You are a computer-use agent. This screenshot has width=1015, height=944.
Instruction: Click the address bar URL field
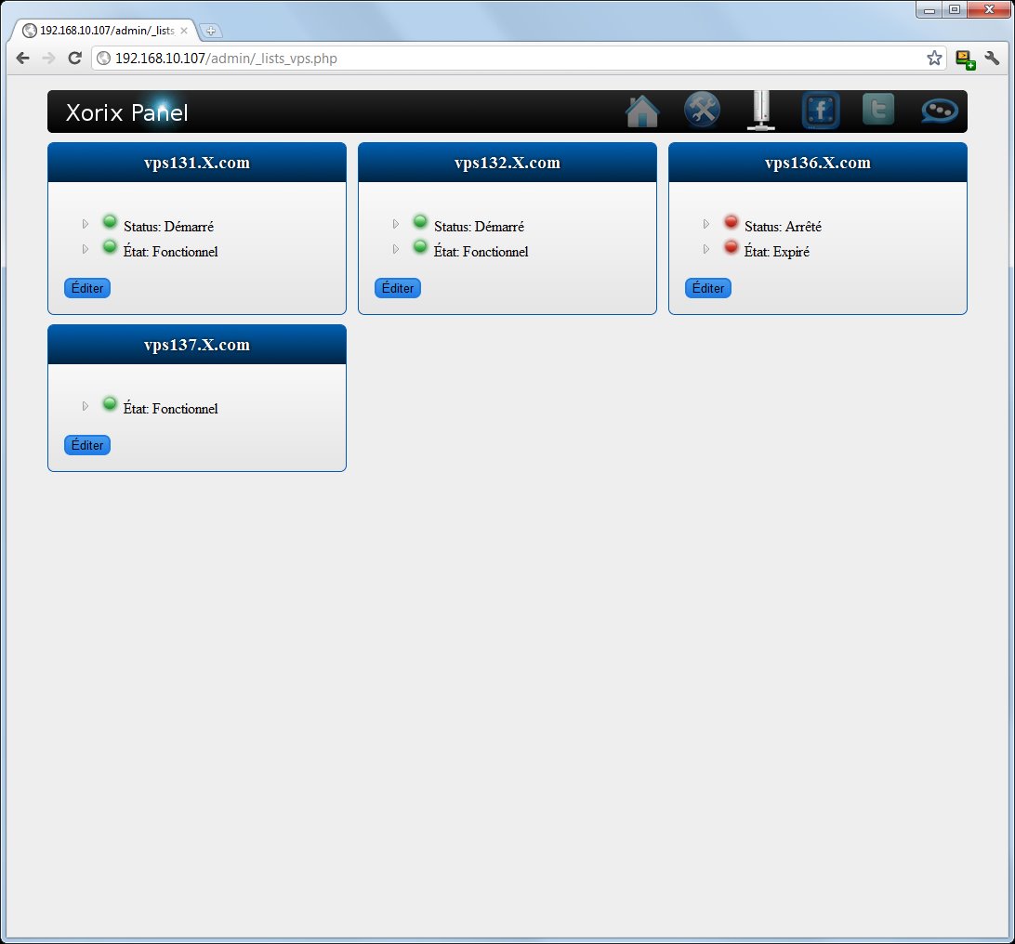click(511, 59)
